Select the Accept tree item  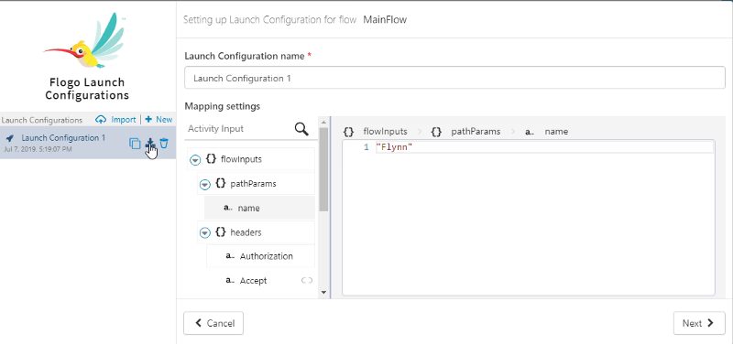click(x=261, y=280)
